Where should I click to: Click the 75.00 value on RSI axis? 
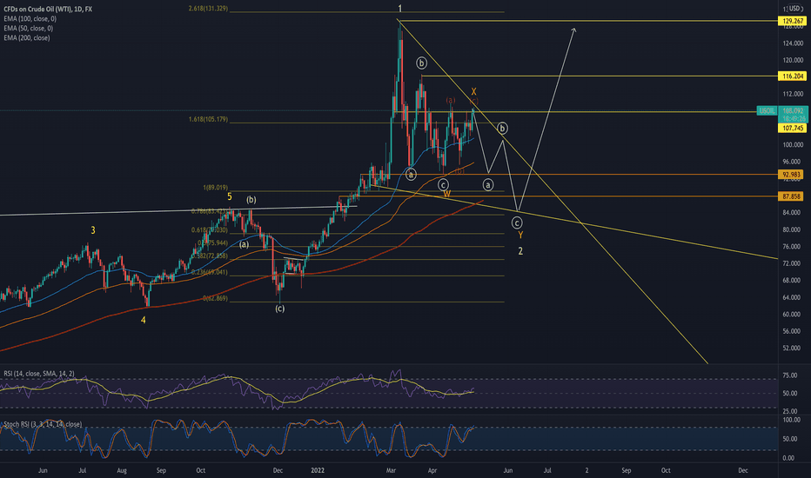pyautogui.click(x=790, y=375)
